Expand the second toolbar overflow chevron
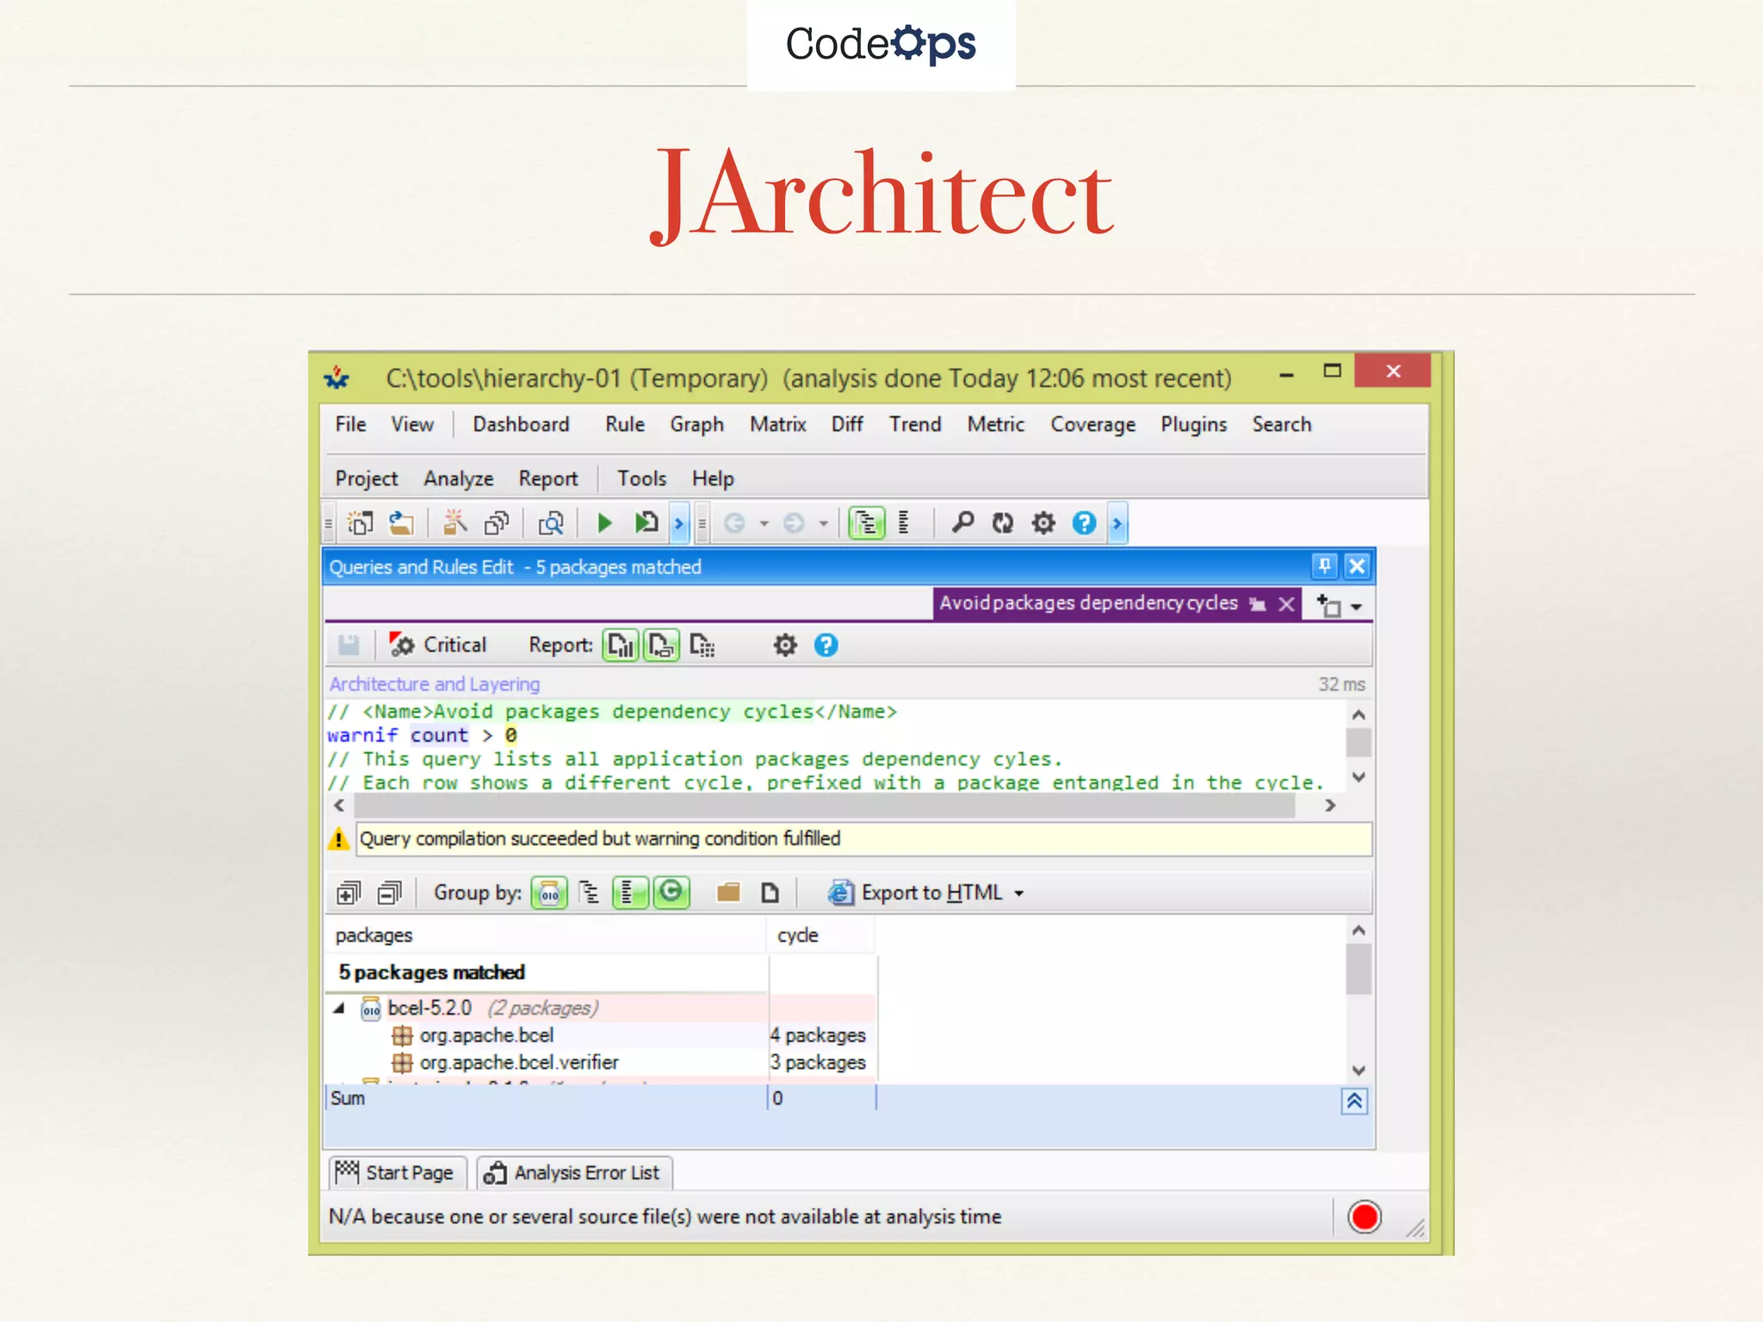 pos(1117,523)
